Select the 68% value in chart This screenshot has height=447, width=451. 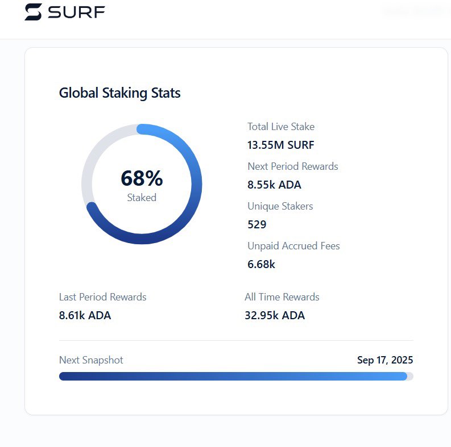click(142, 178)
